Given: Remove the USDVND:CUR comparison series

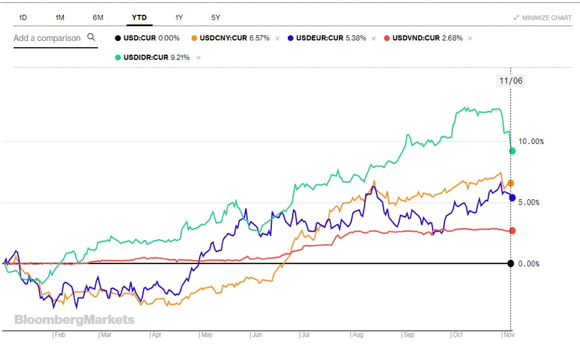Looking at the screenshot, I should [x=470, y=38].
